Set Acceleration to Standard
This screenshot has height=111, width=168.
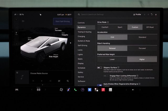(x=142, y=37)
